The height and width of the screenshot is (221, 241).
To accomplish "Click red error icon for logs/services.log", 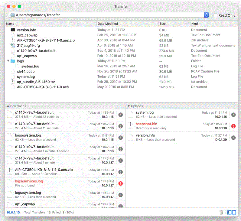I will tap(120, 183).
